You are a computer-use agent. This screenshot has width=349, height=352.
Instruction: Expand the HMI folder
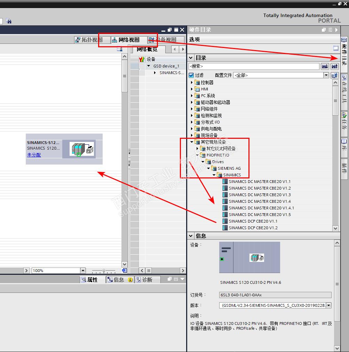[x=192, y=89]
